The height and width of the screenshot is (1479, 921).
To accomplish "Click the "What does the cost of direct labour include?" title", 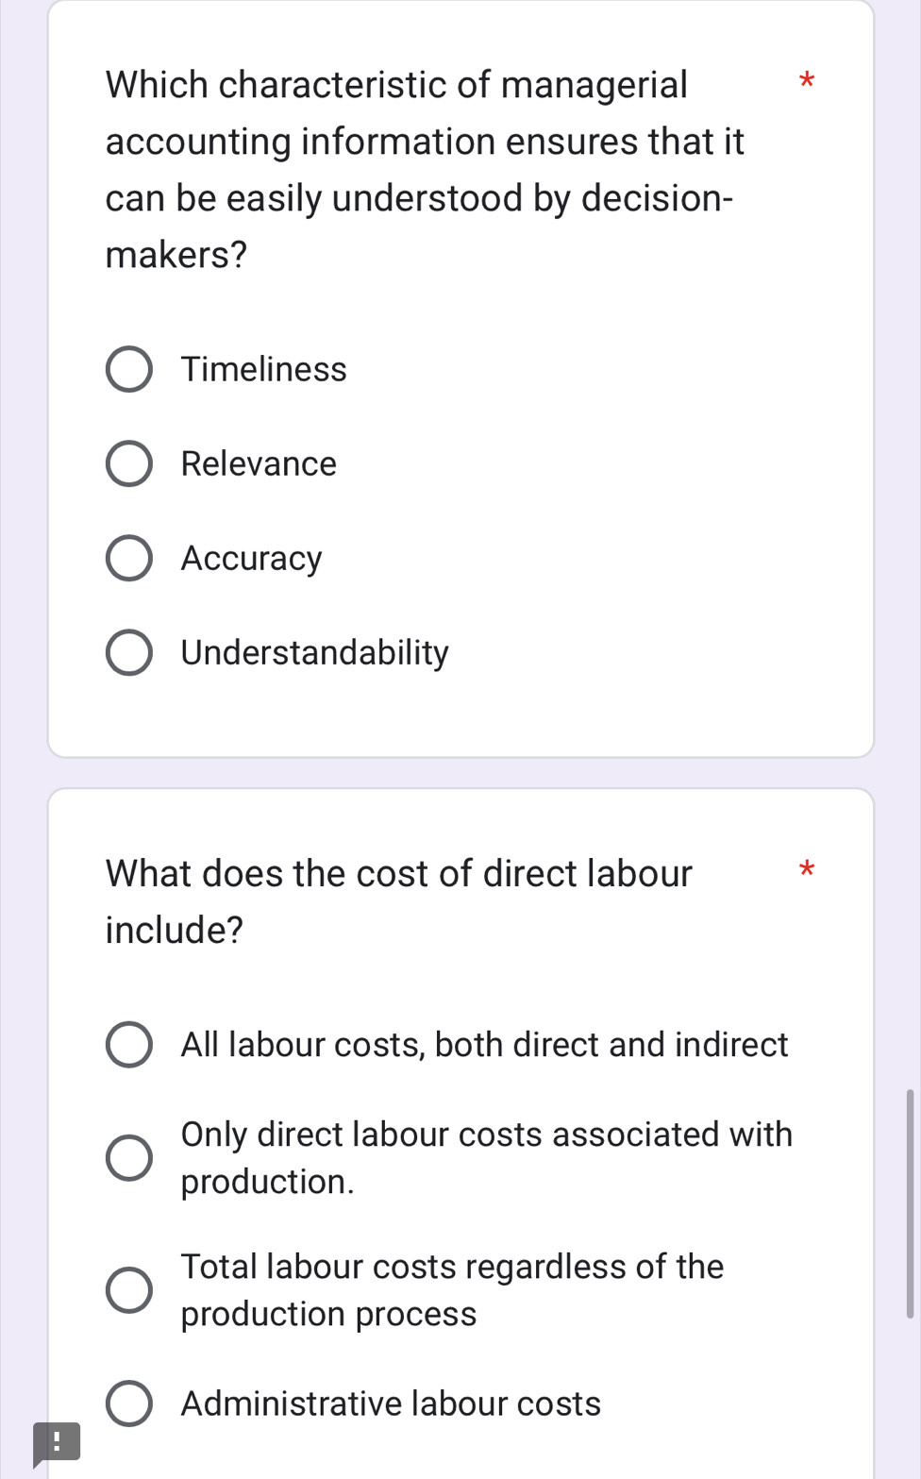I will 400,901.
